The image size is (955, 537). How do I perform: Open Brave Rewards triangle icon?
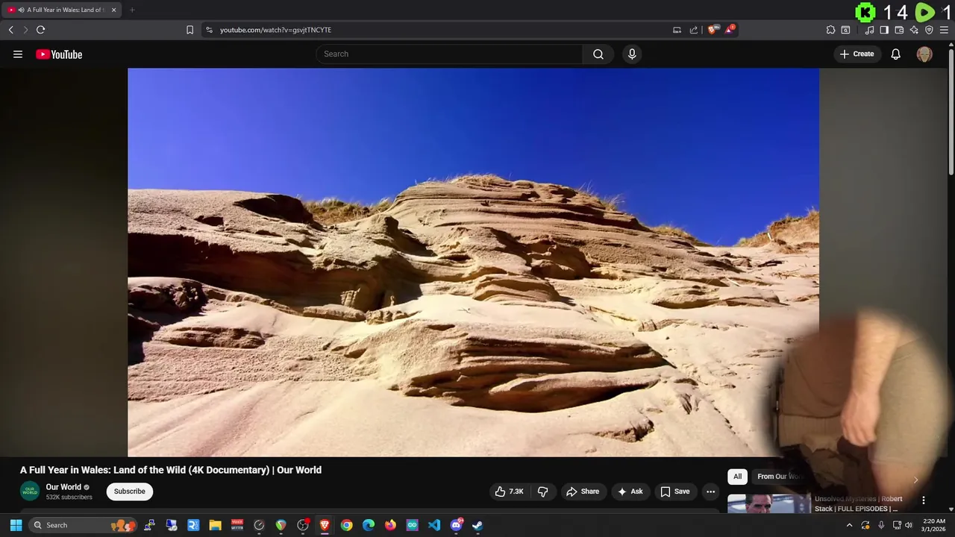[x=730, y=30]
